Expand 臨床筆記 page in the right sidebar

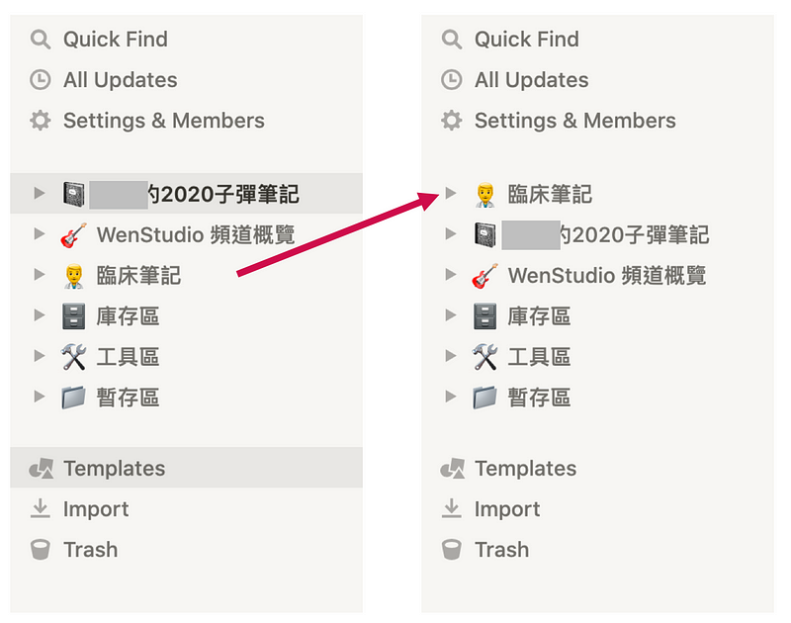point(451,193)
